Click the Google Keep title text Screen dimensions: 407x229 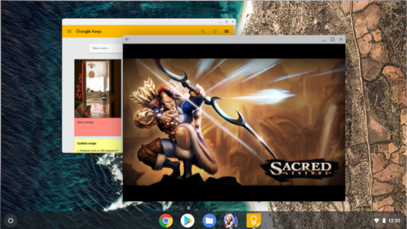pyautogui.click(x=89, y=32)
